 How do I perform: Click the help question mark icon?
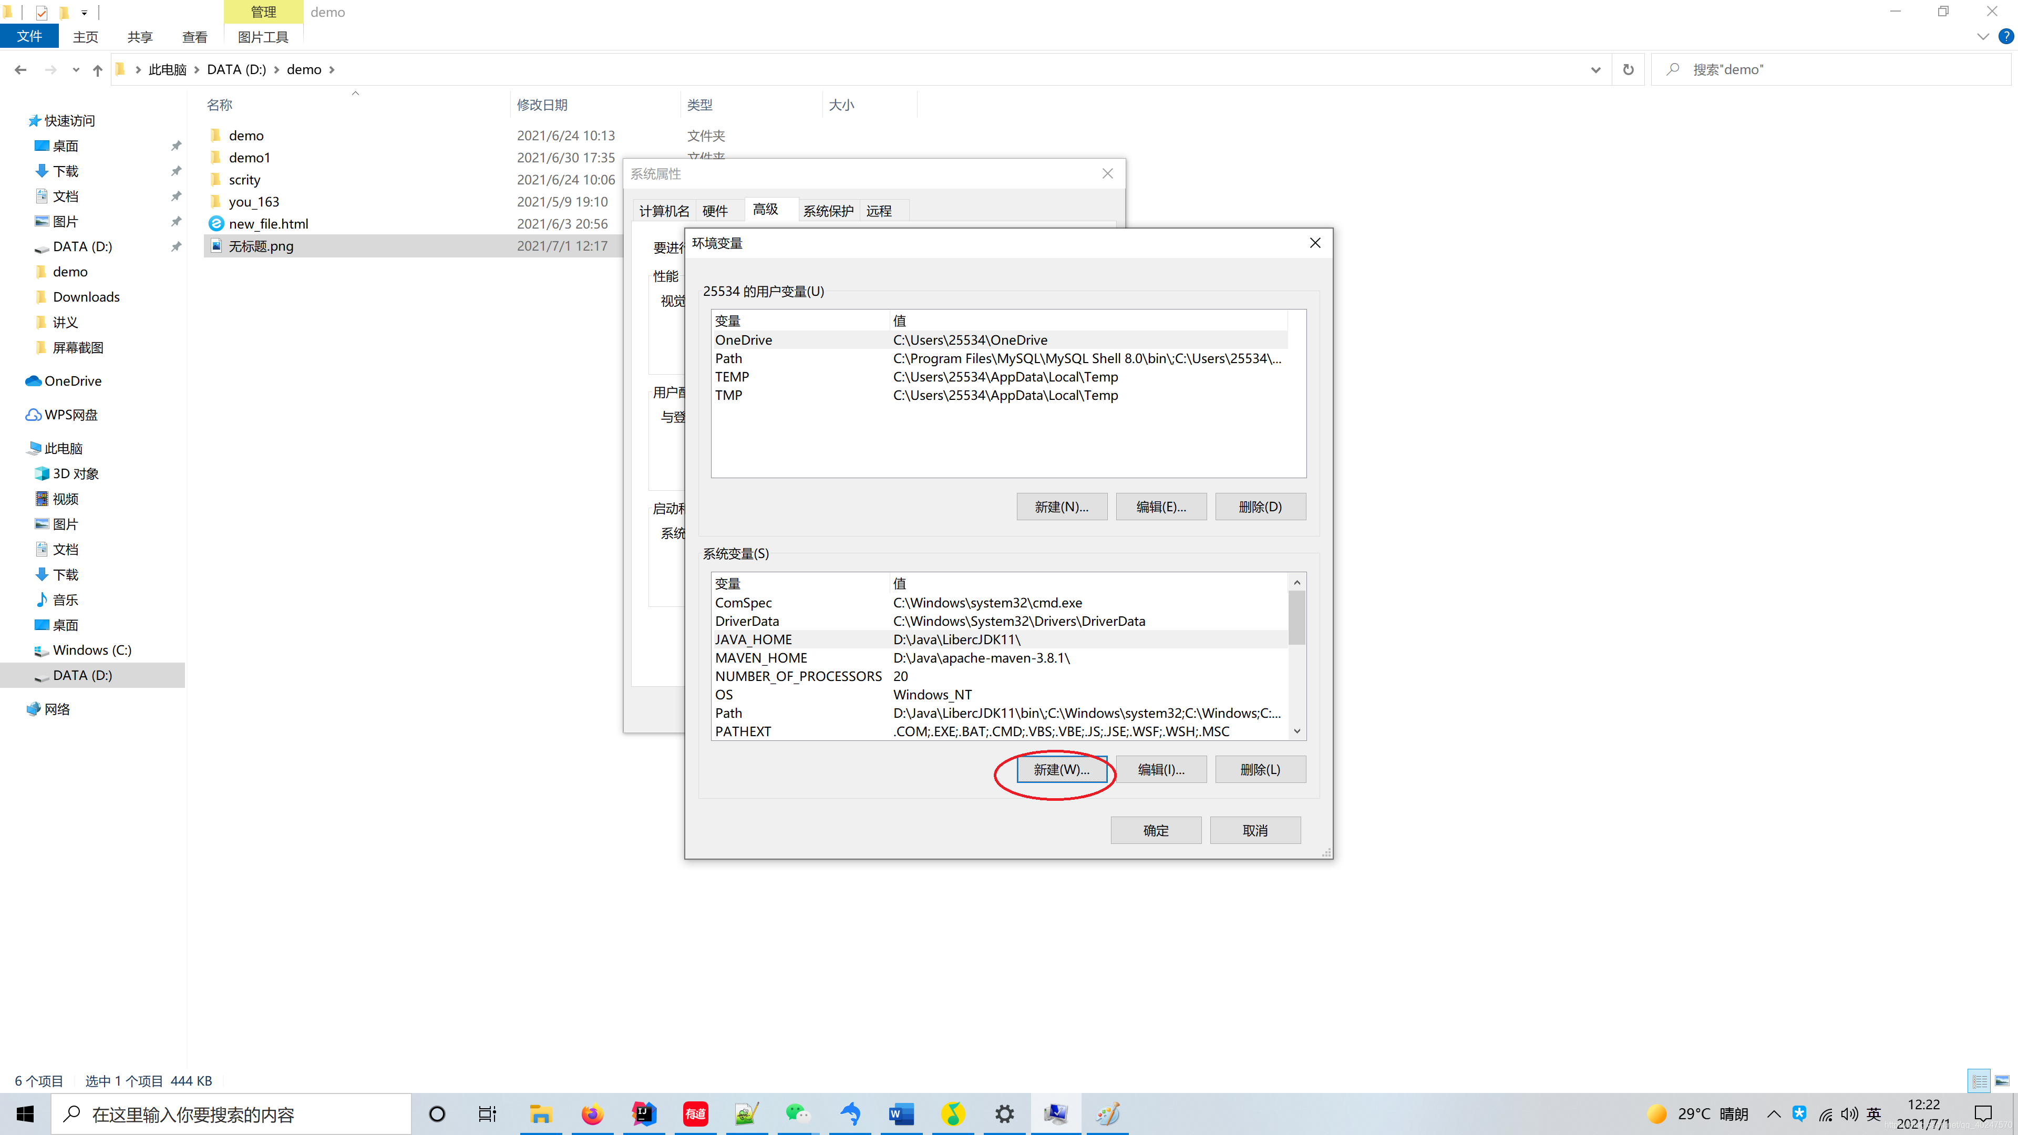pos(2005,37)
